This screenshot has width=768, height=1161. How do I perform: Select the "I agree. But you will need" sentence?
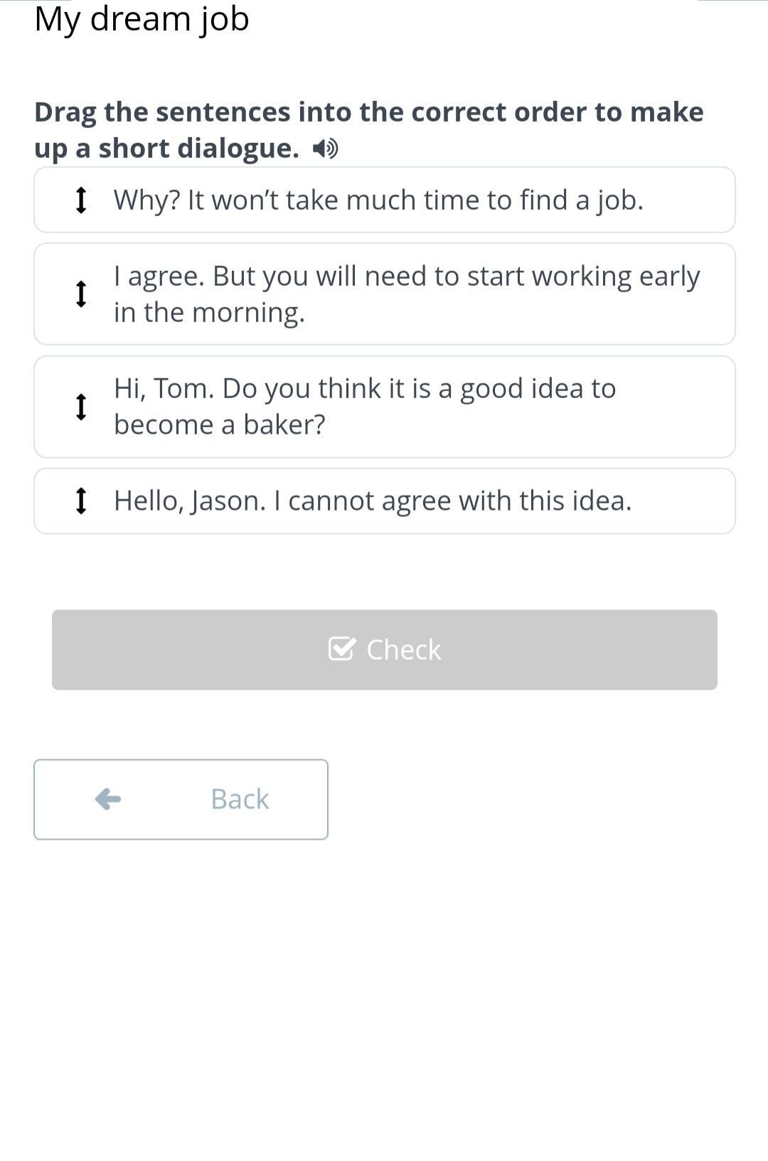coord(407,277)
